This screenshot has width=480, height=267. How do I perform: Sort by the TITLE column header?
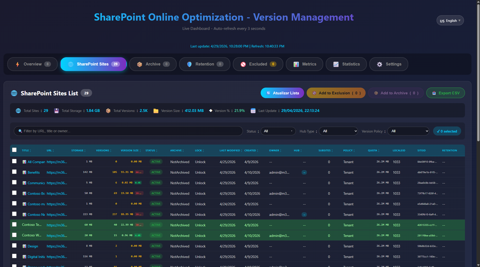(x=26, y=151)
